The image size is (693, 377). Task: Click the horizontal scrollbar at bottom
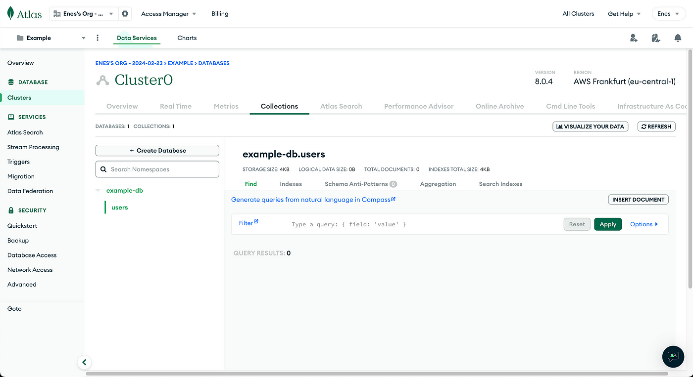point(376,374)
